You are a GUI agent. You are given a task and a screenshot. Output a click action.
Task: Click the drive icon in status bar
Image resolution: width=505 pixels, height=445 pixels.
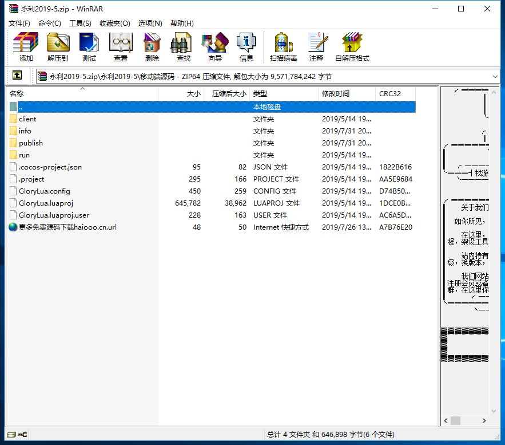tap(11, 435)
